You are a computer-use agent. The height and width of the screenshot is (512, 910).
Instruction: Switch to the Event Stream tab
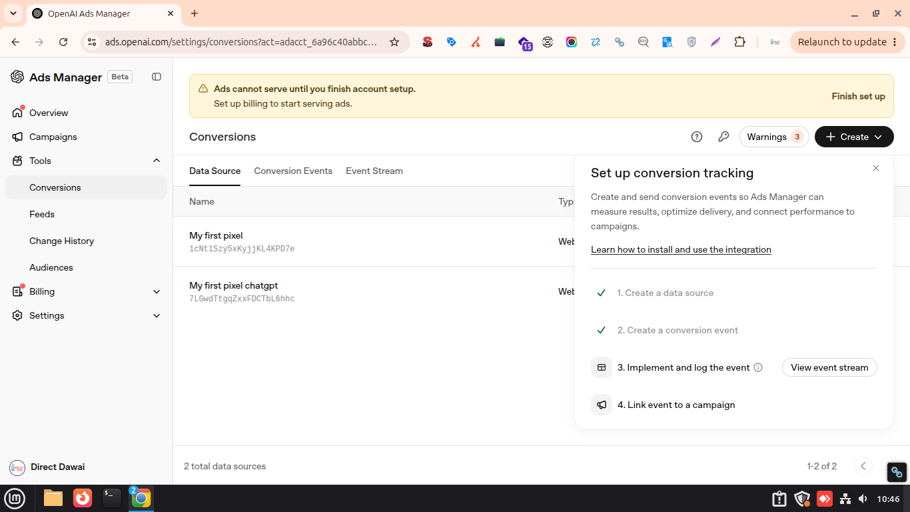pyautogui.click(x=374, y=171)
